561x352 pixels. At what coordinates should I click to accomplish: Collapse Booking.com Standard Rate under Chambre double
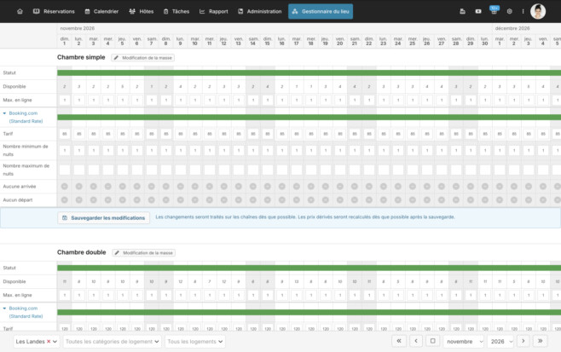click(x=4, y=308)
